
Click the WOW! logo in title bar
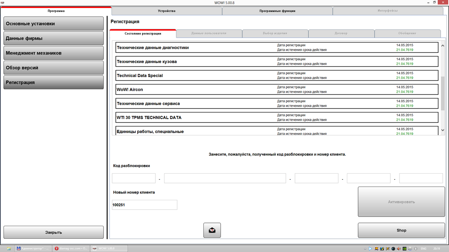point(3,2)
